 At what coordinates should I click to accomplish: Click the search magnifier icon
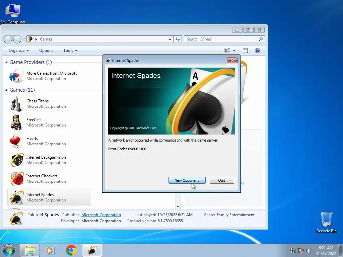point(261,39)
